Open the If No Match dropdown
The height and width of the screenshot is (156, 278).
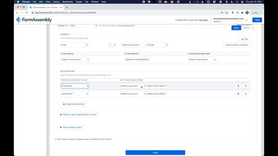[75, 59]
